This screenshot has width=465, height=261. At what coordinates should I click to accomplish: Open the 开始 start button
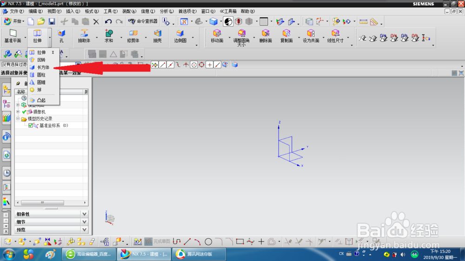14,21
